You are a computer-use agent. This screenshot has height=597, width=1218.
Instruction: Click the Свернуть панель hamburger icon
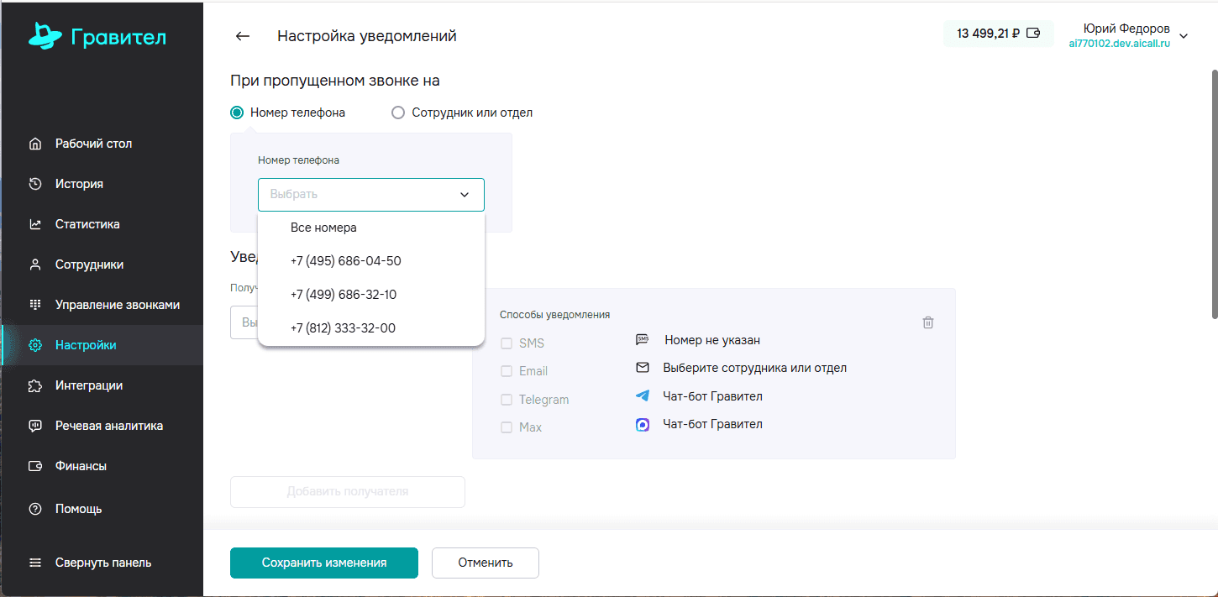coord(35,563)
